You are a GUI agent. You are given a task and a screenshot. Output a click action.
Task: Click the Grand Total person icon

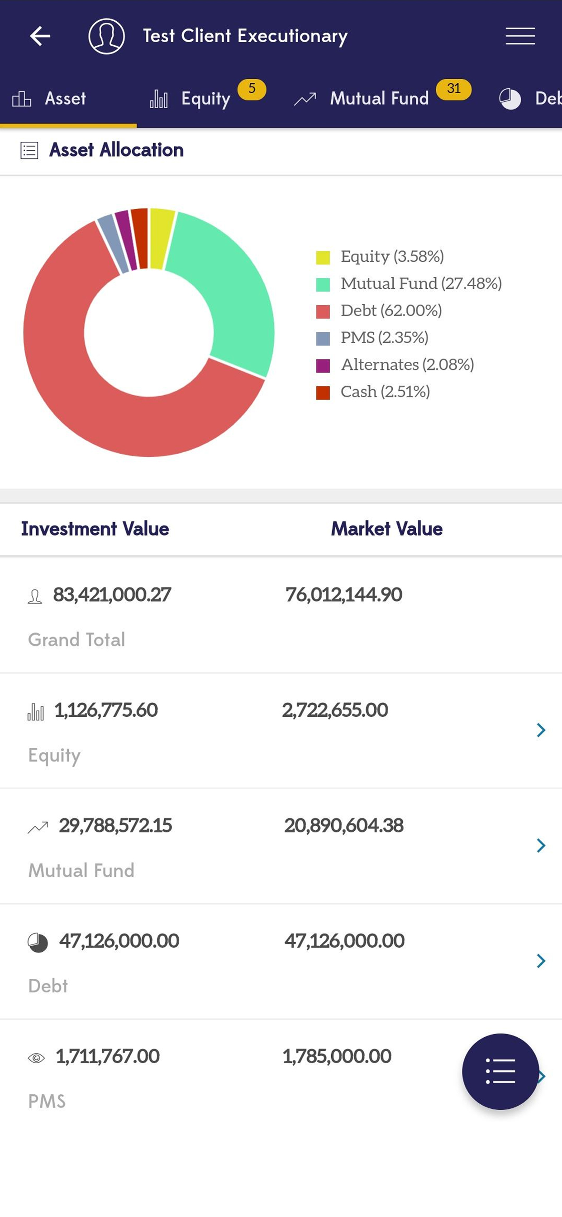pos(35,596)
